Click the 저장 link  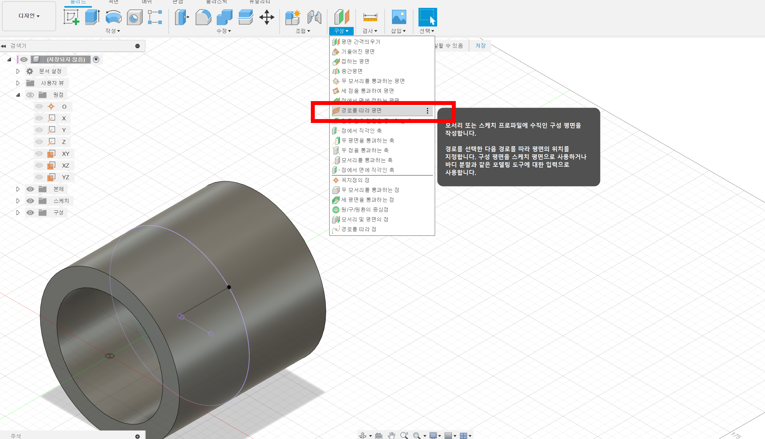pyautogui.click(x=480, y=45)
